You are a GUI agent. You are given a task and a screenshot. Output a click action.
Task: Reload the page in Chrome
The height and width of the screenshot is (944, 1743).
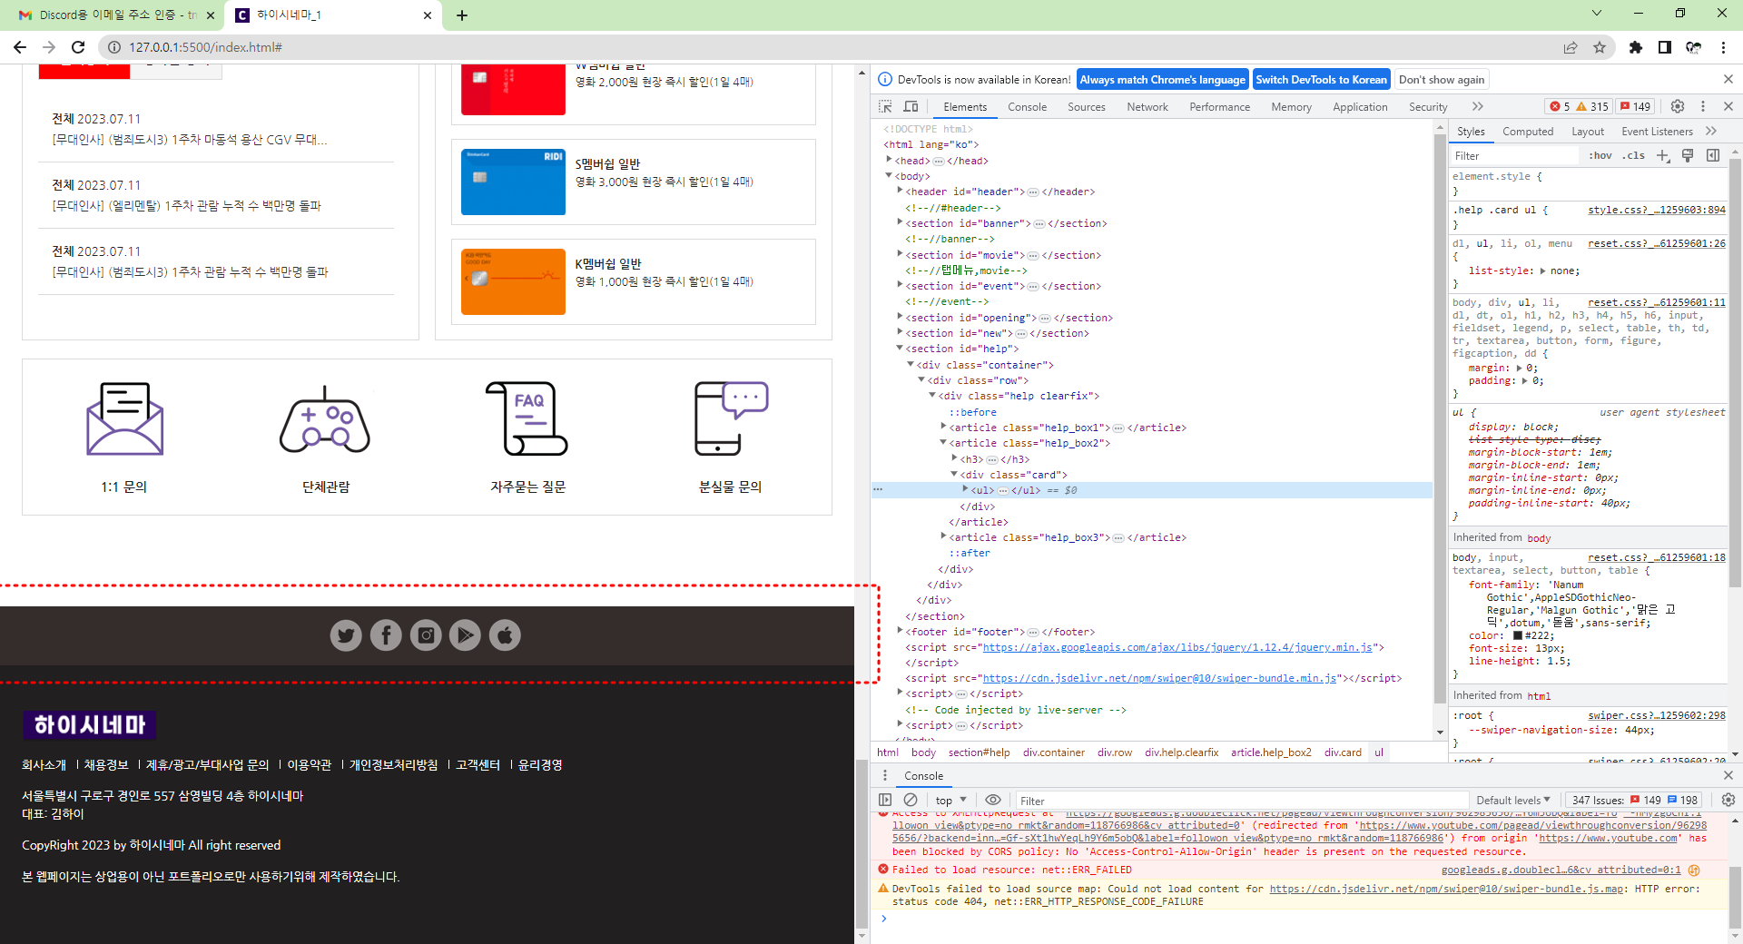point(78,47)
